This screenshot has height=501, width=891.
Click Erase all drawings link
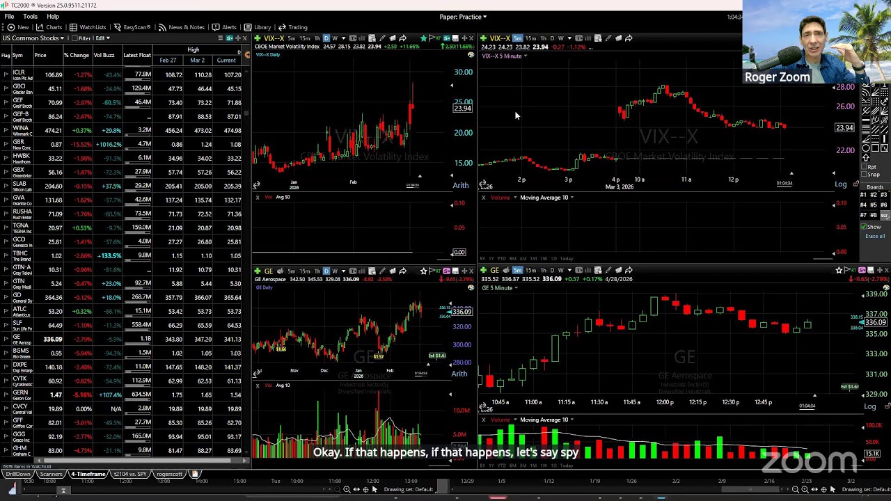tap(875, 237)
